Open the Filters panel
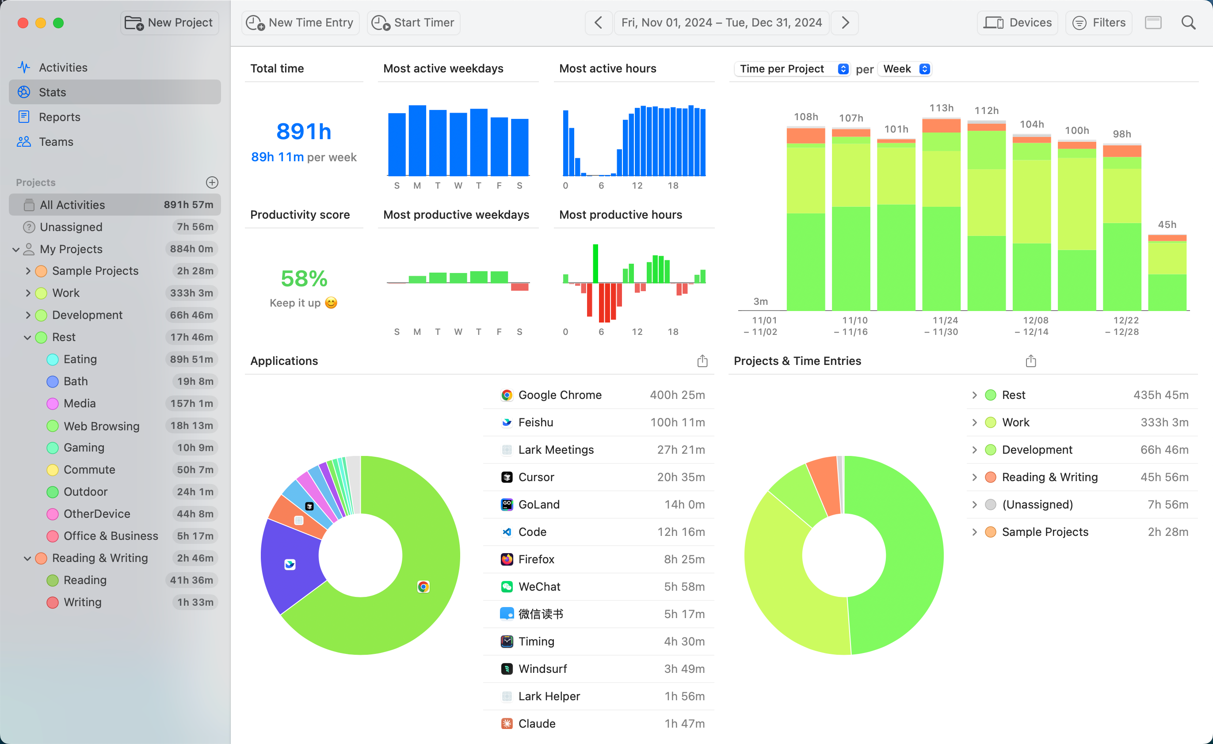 click(1099, 23)
